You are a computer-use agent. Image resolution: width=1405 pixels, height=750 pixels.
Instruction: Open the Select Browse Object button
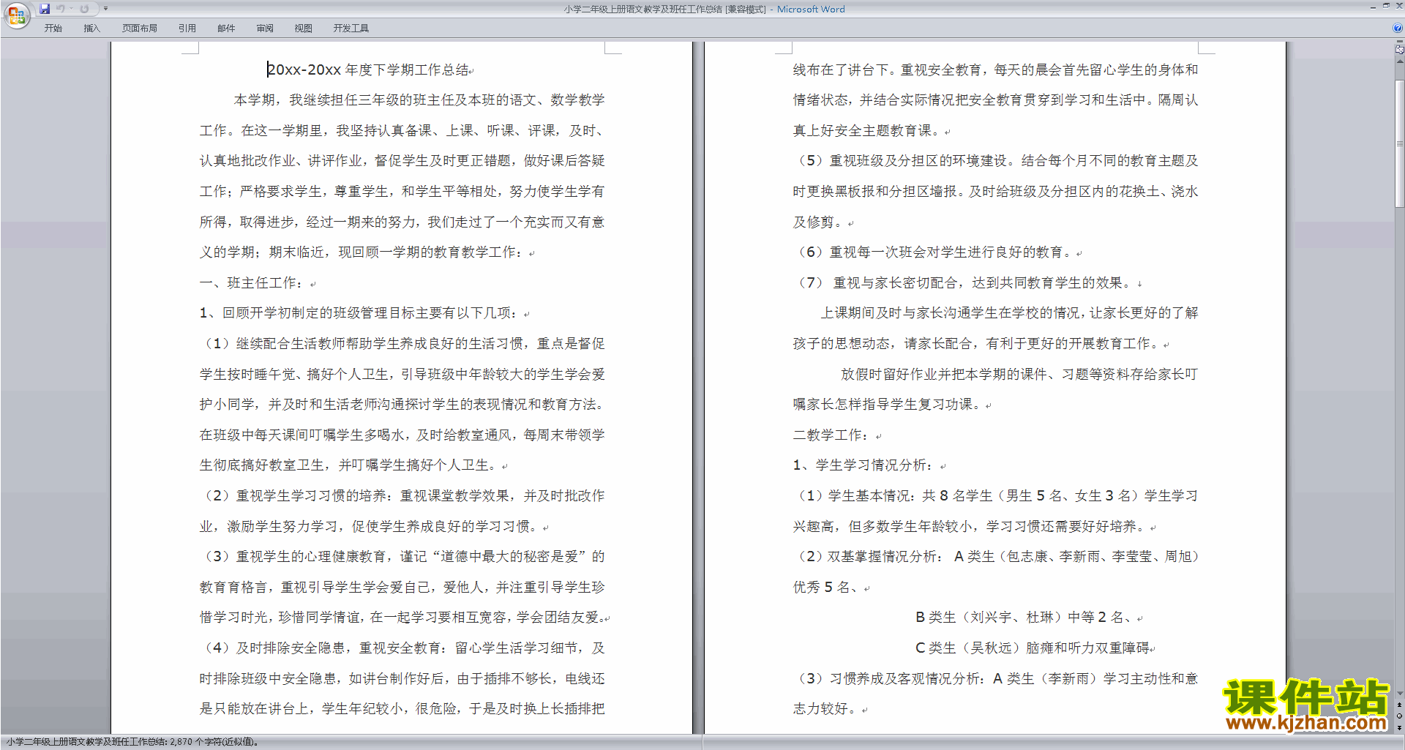tap(1400, 716)
